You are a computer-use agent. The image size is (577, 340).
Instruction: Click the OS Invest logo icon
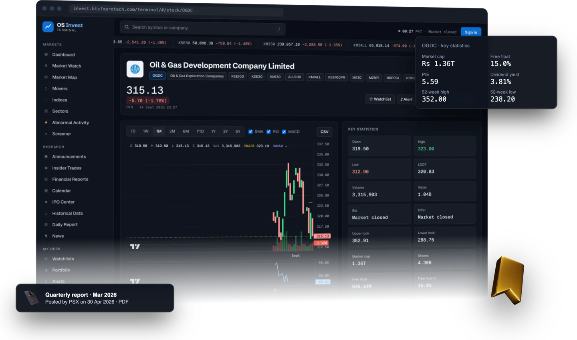(x=48, y=27)
